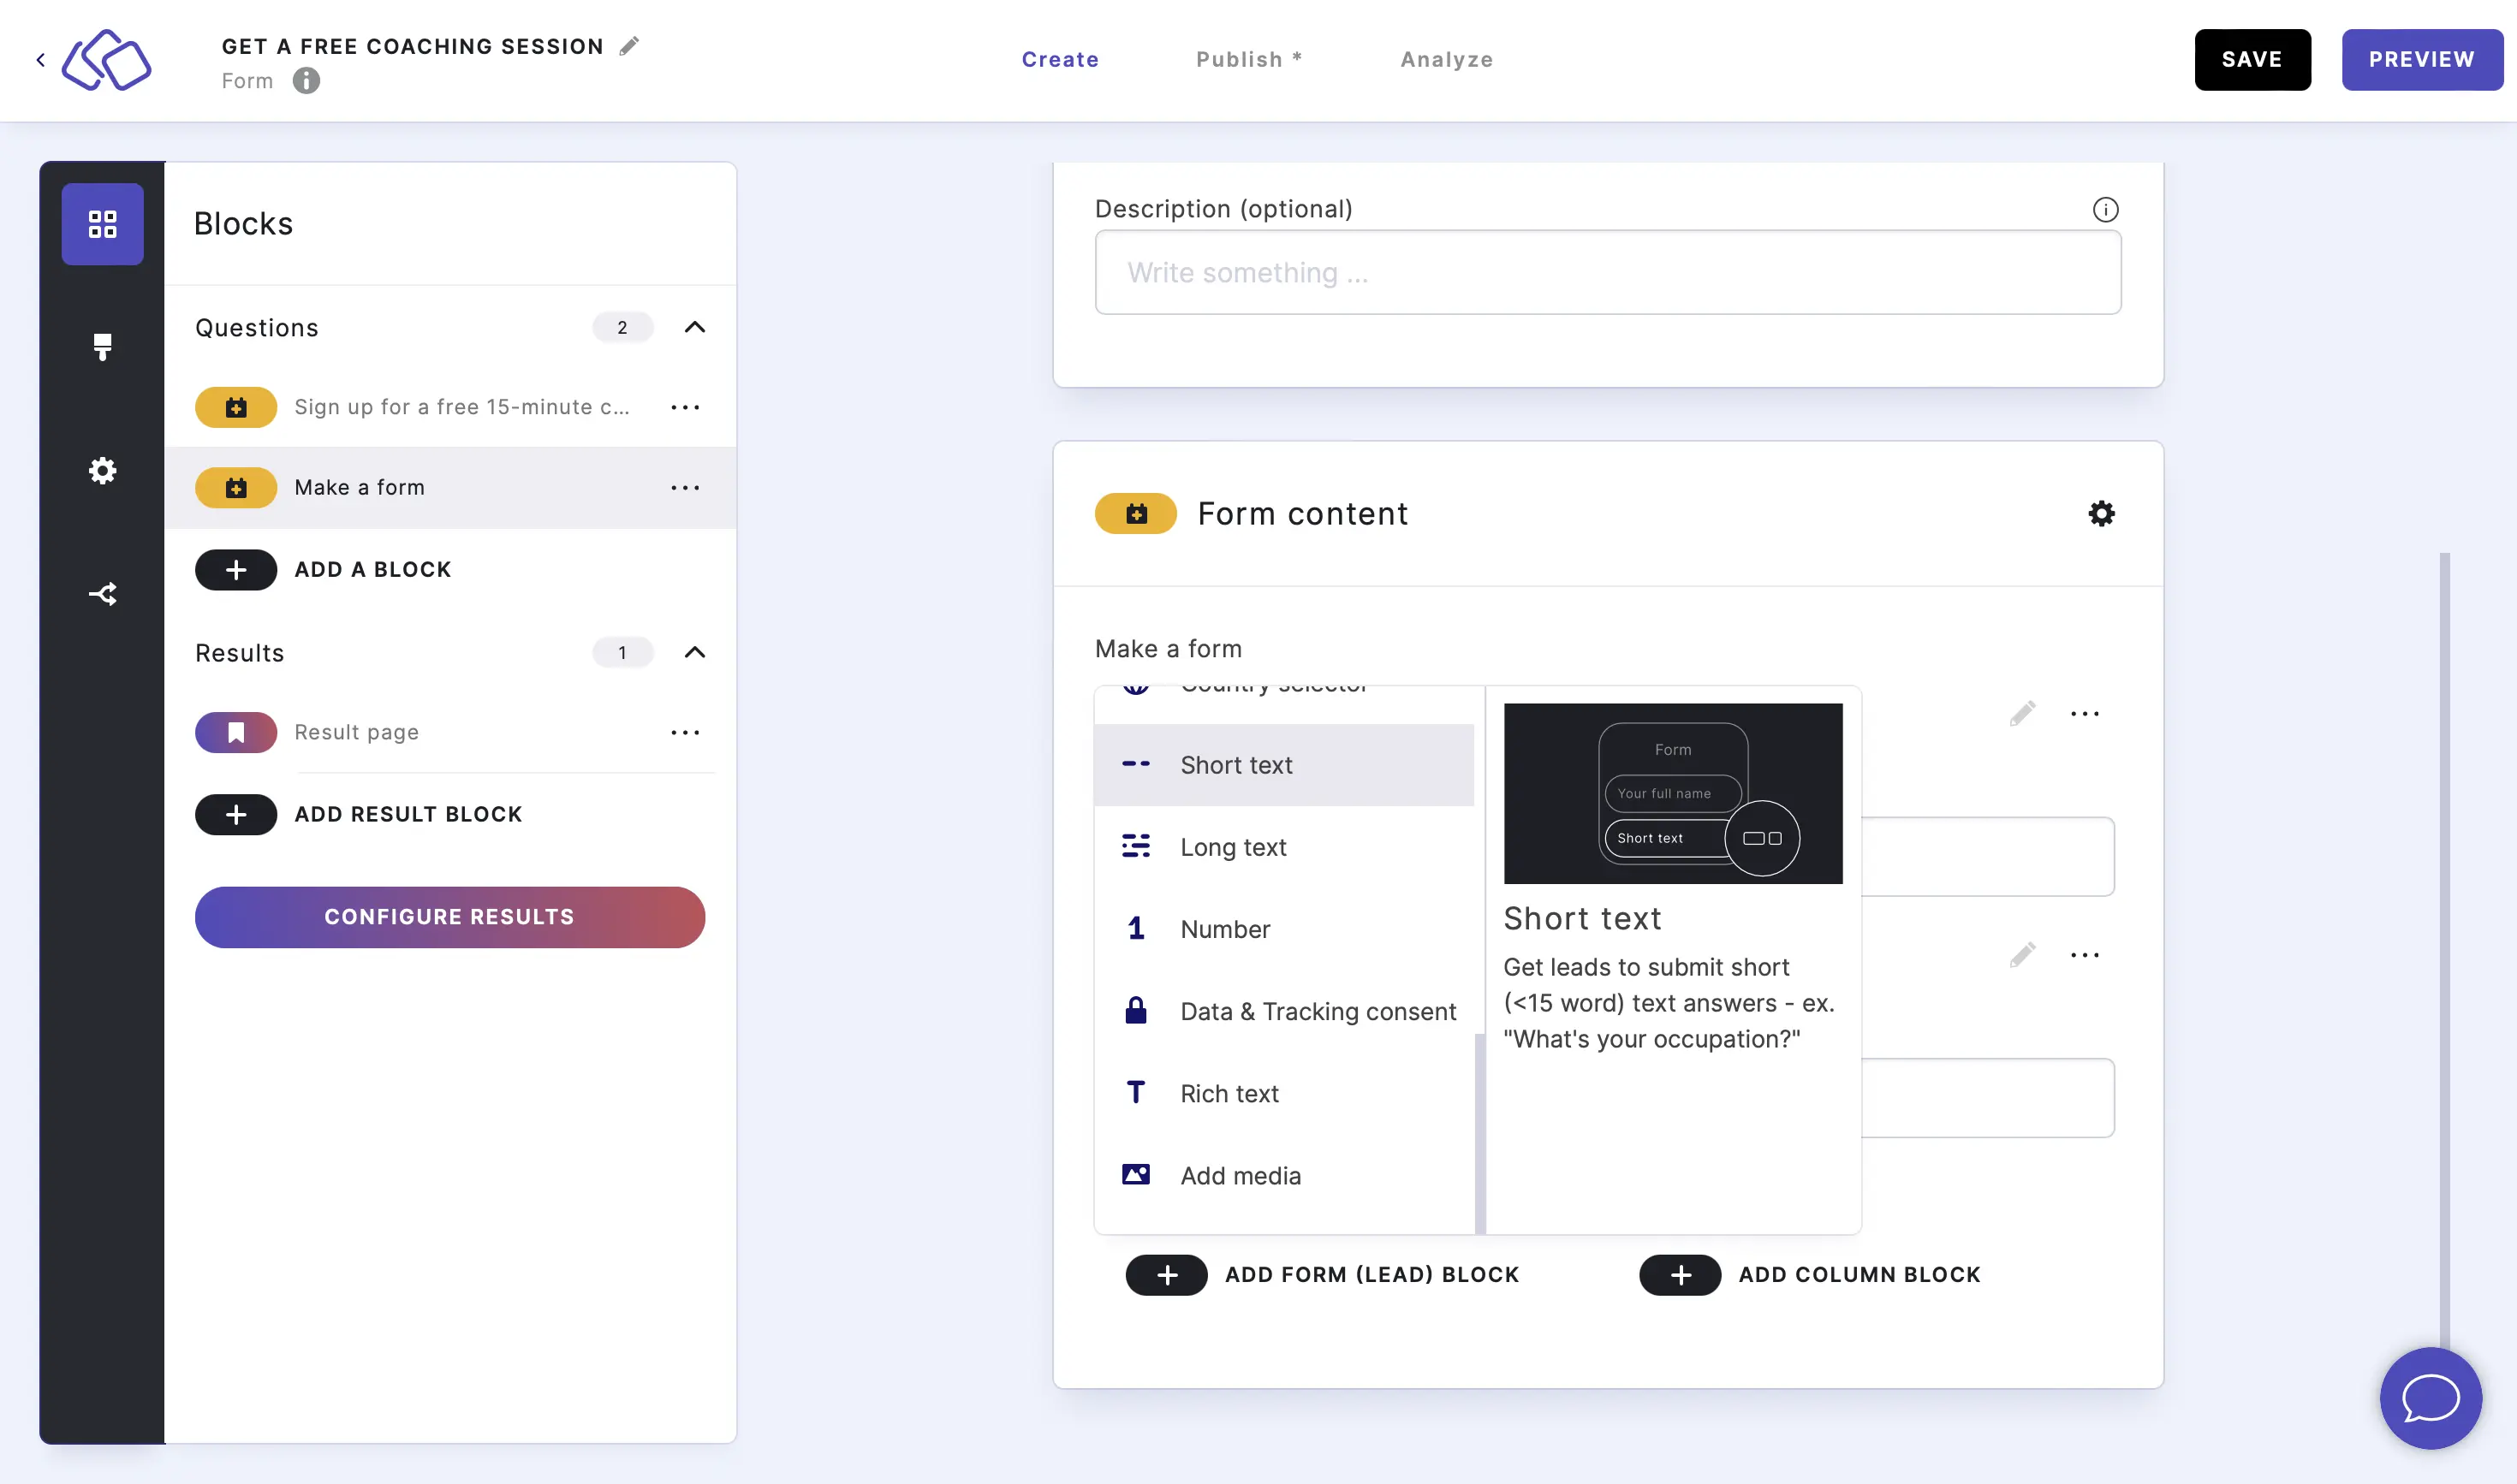The width and height of the screenshot is (2517, 1484).
Task: Toggle the Result page visibility
Action: pos(235,732)
